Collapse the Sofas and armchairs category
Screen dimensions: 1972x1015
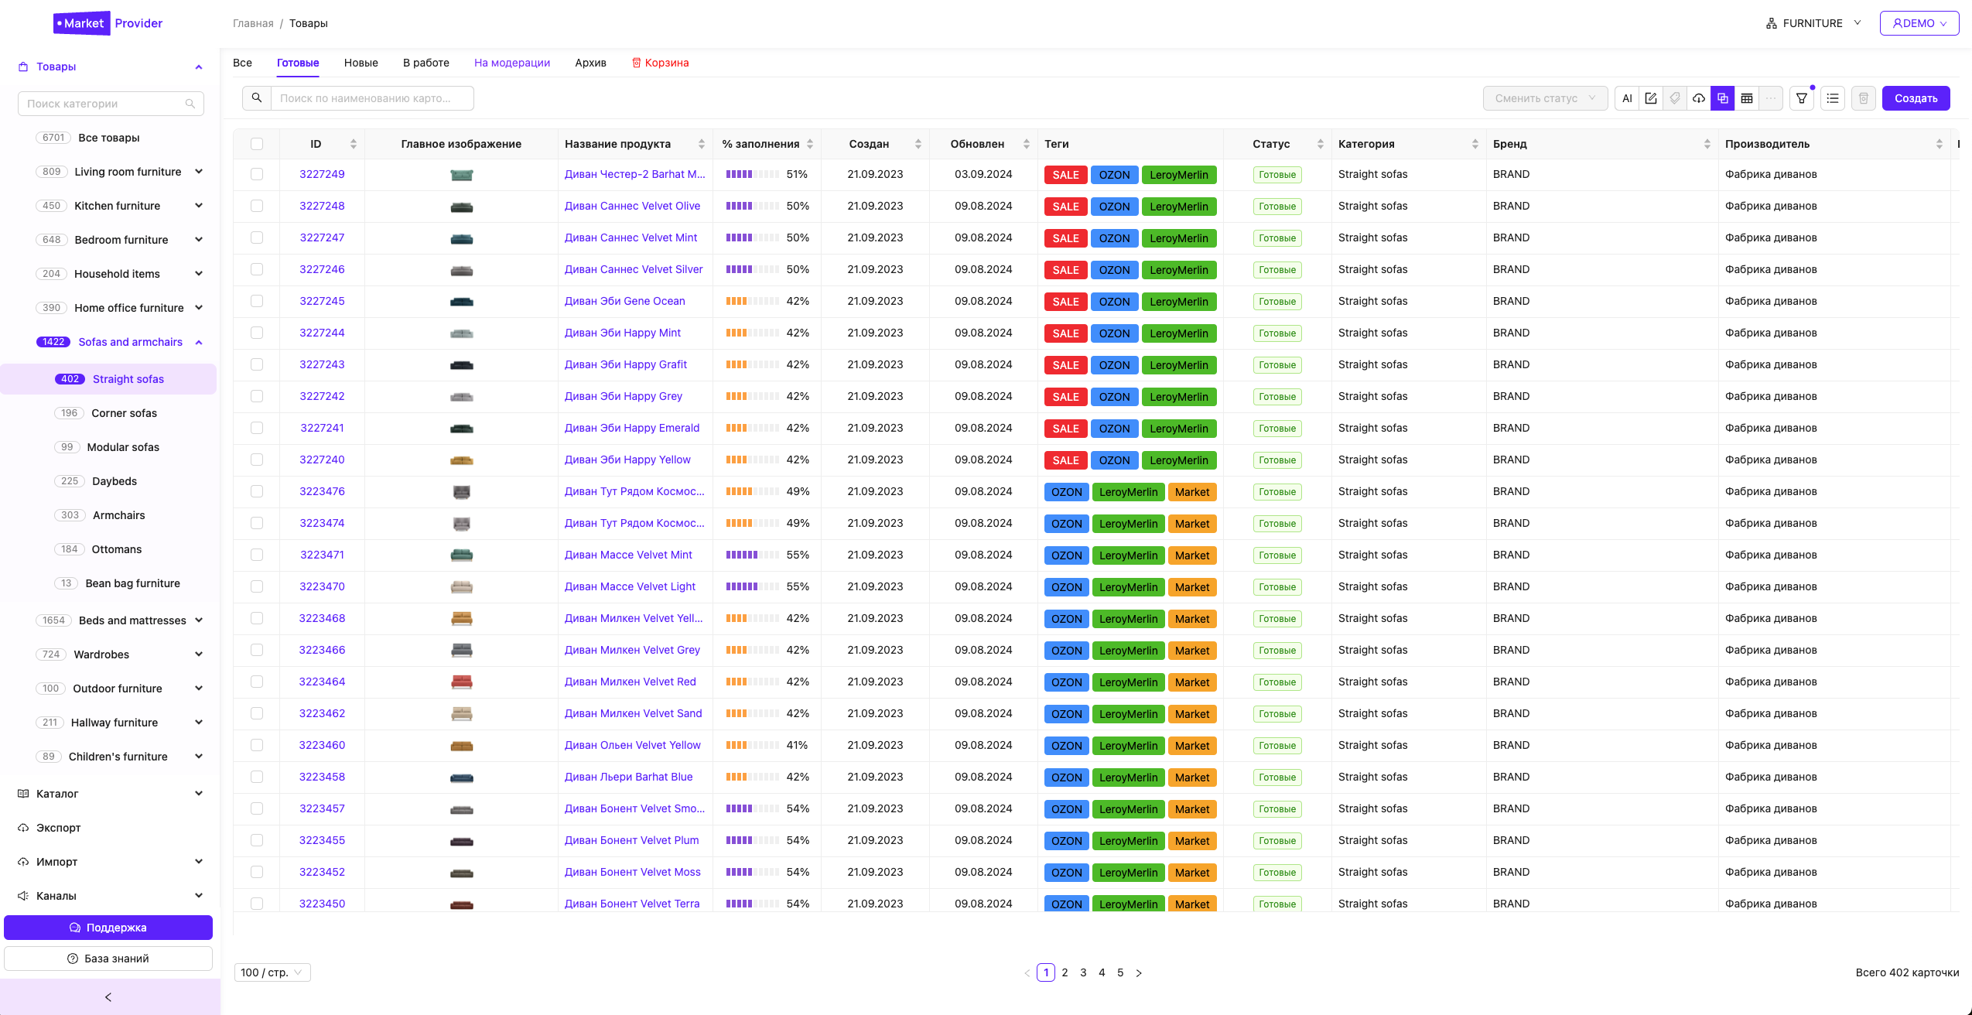199,342
